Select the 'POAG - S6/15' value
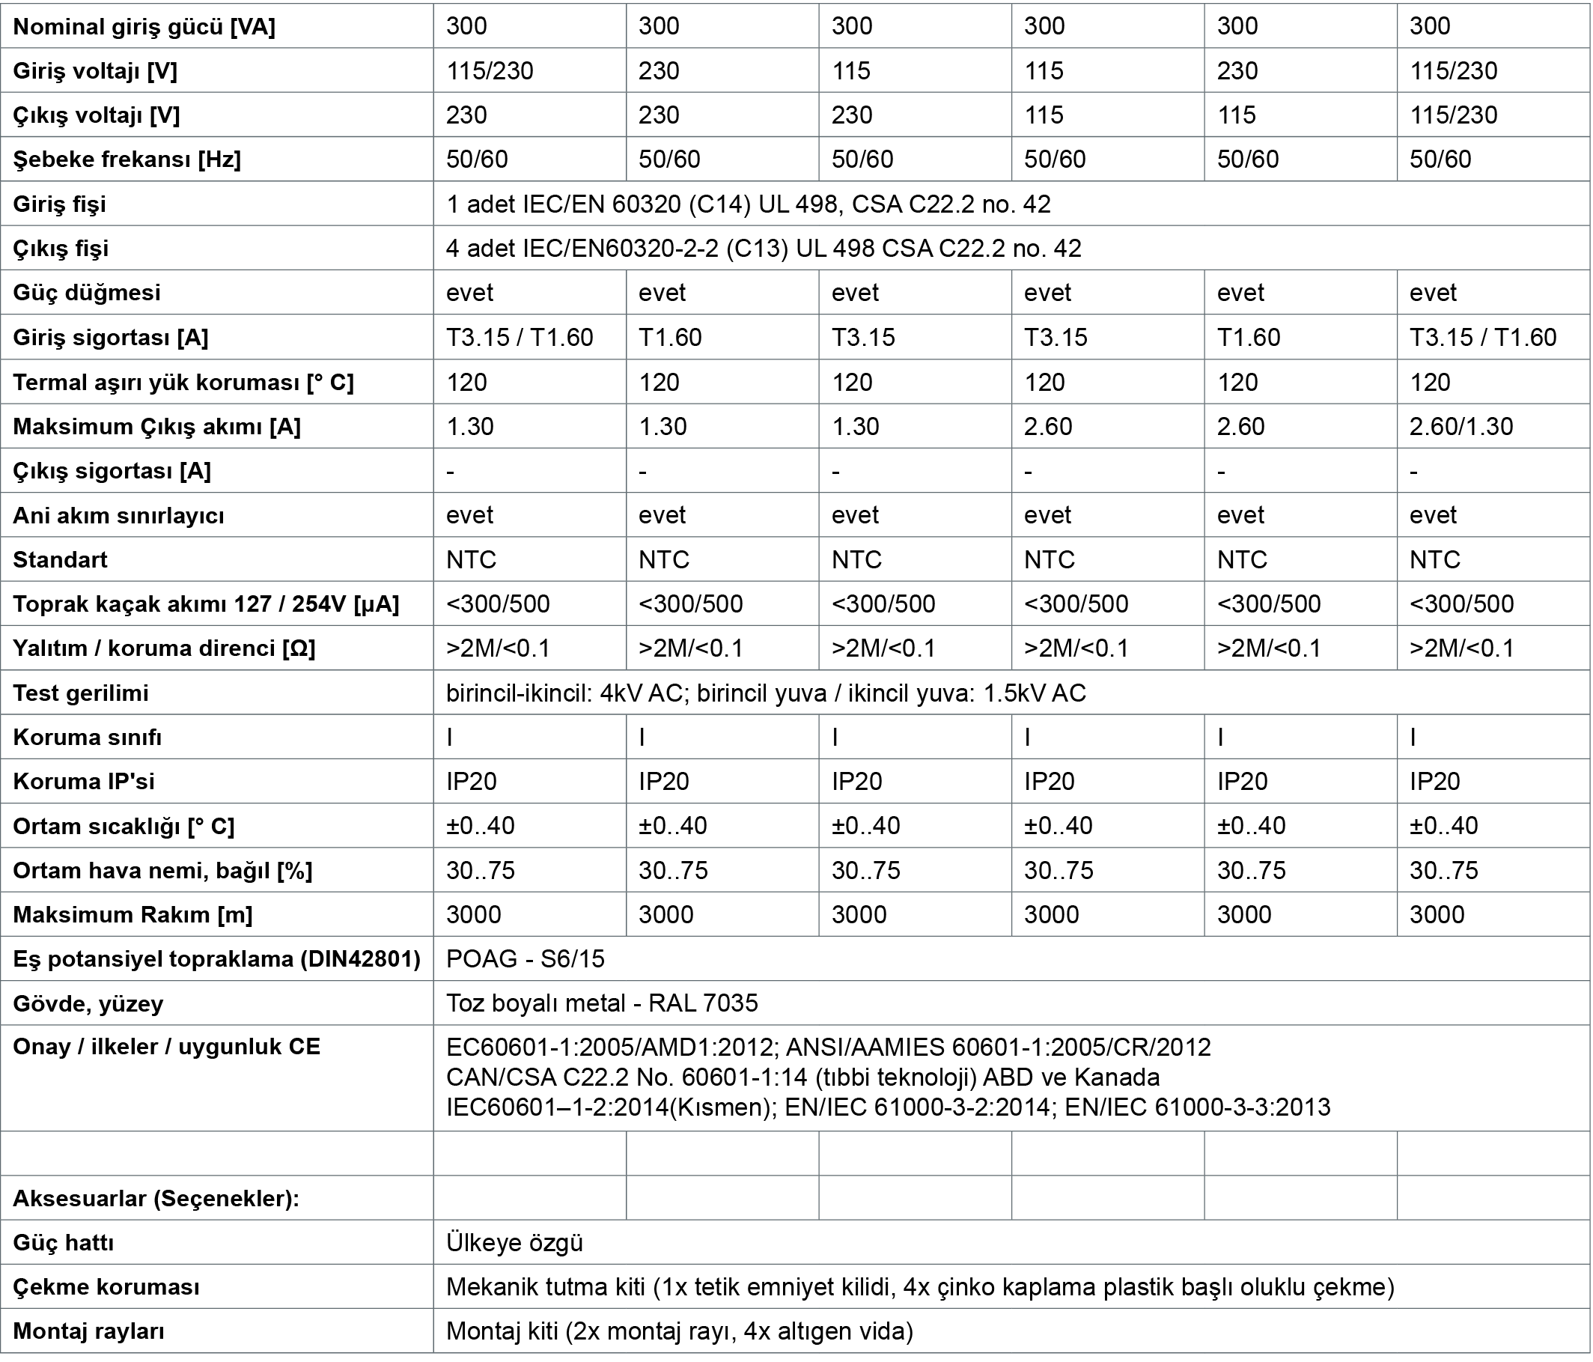The height and width of the screenshot is (1362, 1593). [x=526, y=960]
